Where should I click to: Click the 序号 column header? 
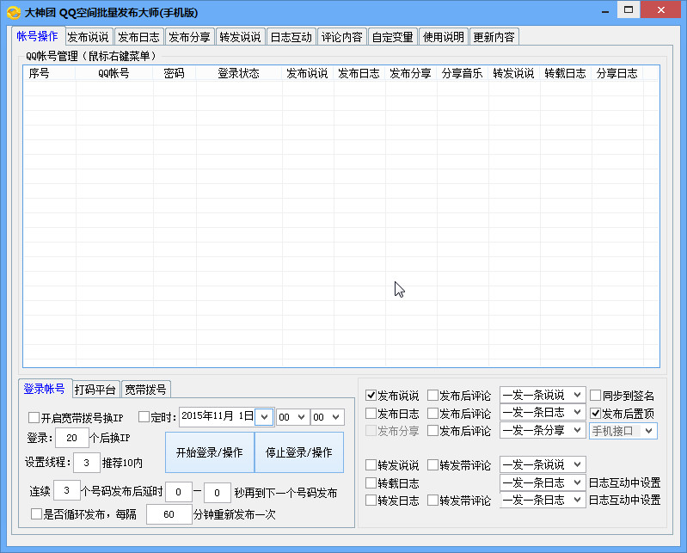coord(49,73)
